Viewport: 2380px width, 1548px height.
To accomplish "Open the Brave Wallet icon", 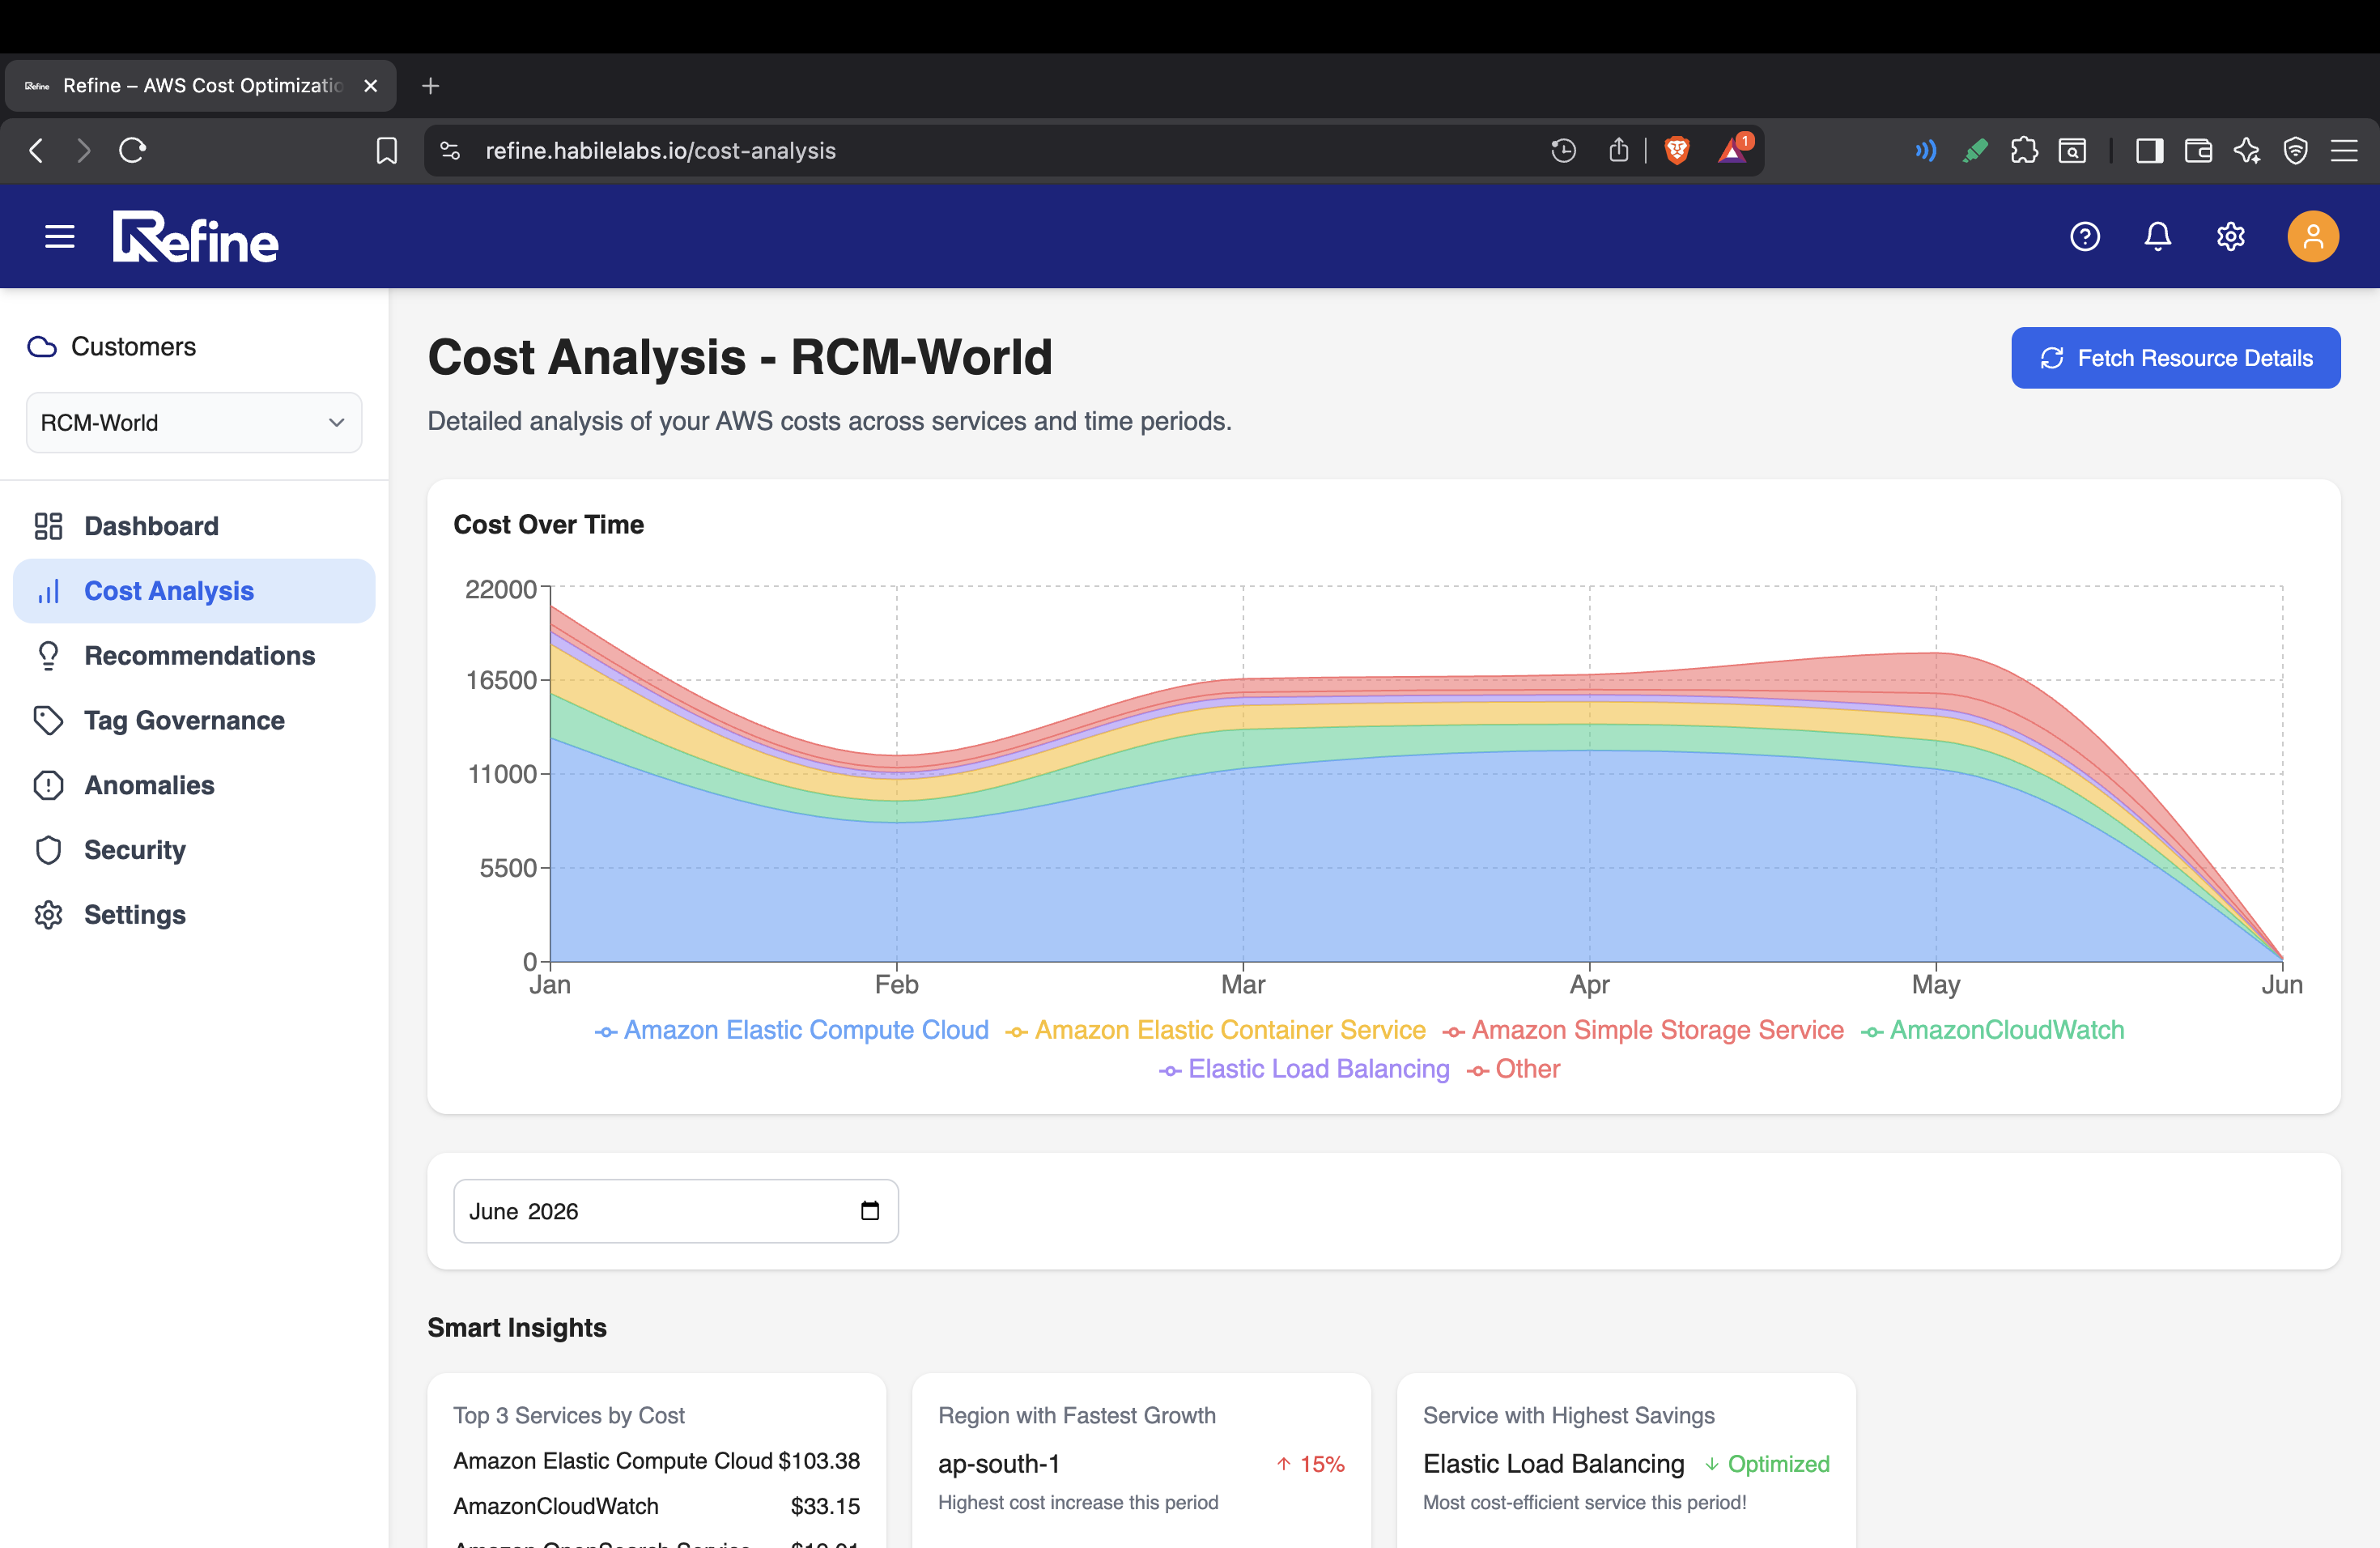I will click(x=2198, y=151).
